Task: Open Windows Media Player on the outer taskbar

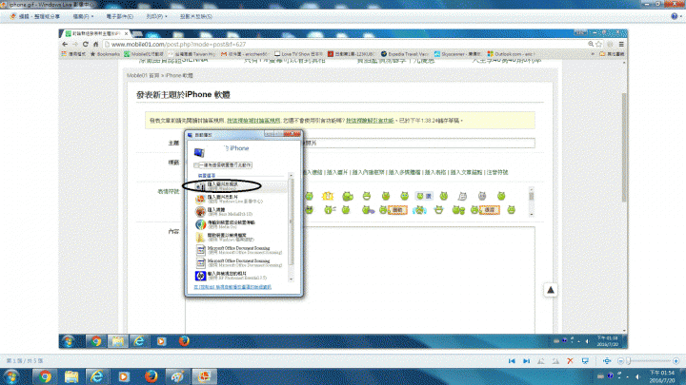Action: (124, 376)
